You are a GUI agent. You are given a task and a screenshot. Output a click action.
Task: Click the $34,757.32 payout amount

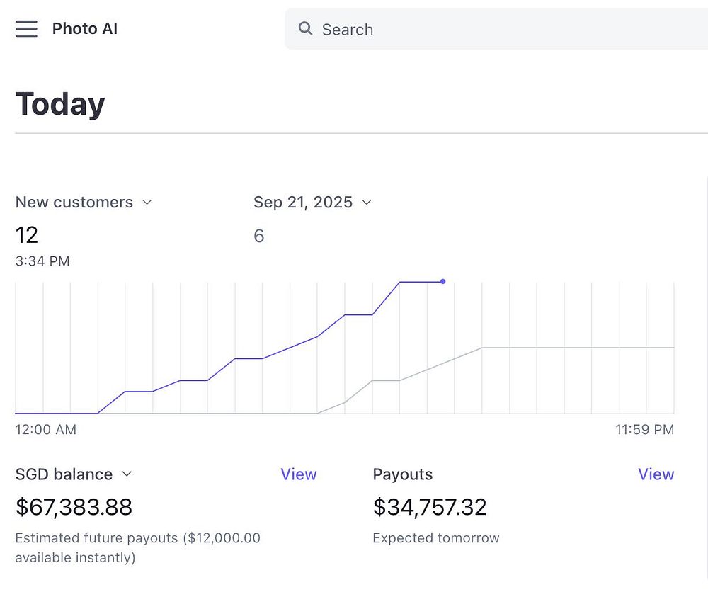pos(430,507)
